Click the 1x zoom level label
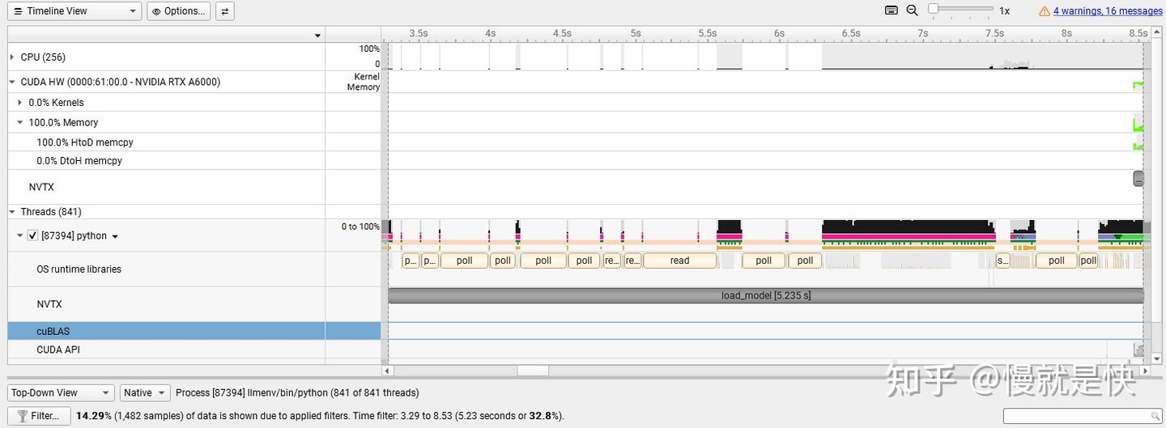The width and height of the screenshot is (1166, 428). pyautogui.click(x=1004, y=11)
